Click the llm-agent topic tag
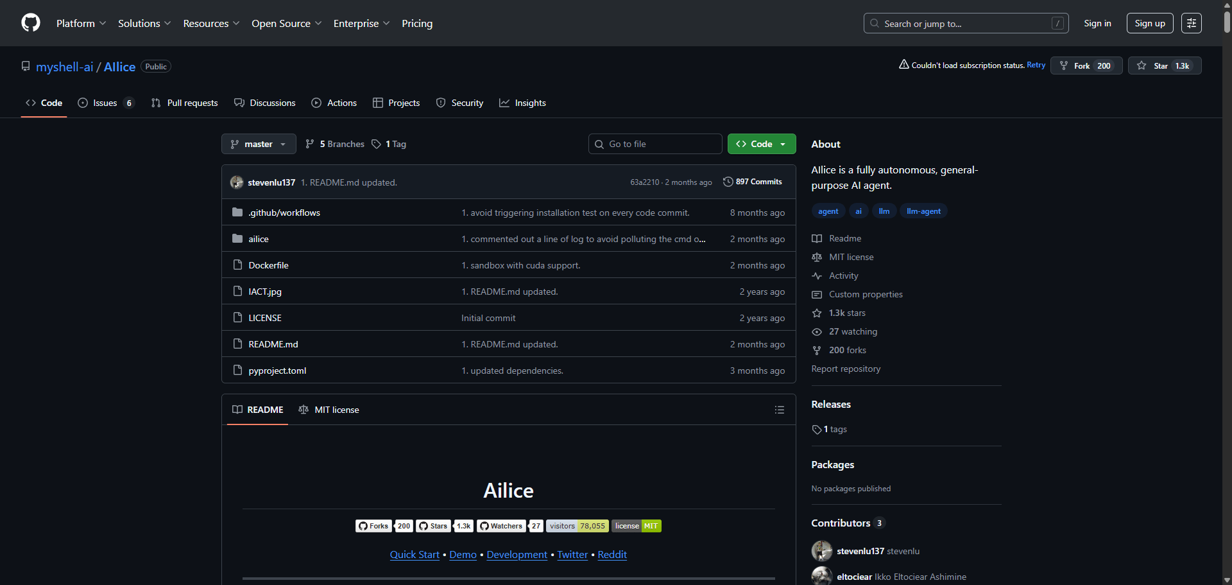 click(923, 211)
